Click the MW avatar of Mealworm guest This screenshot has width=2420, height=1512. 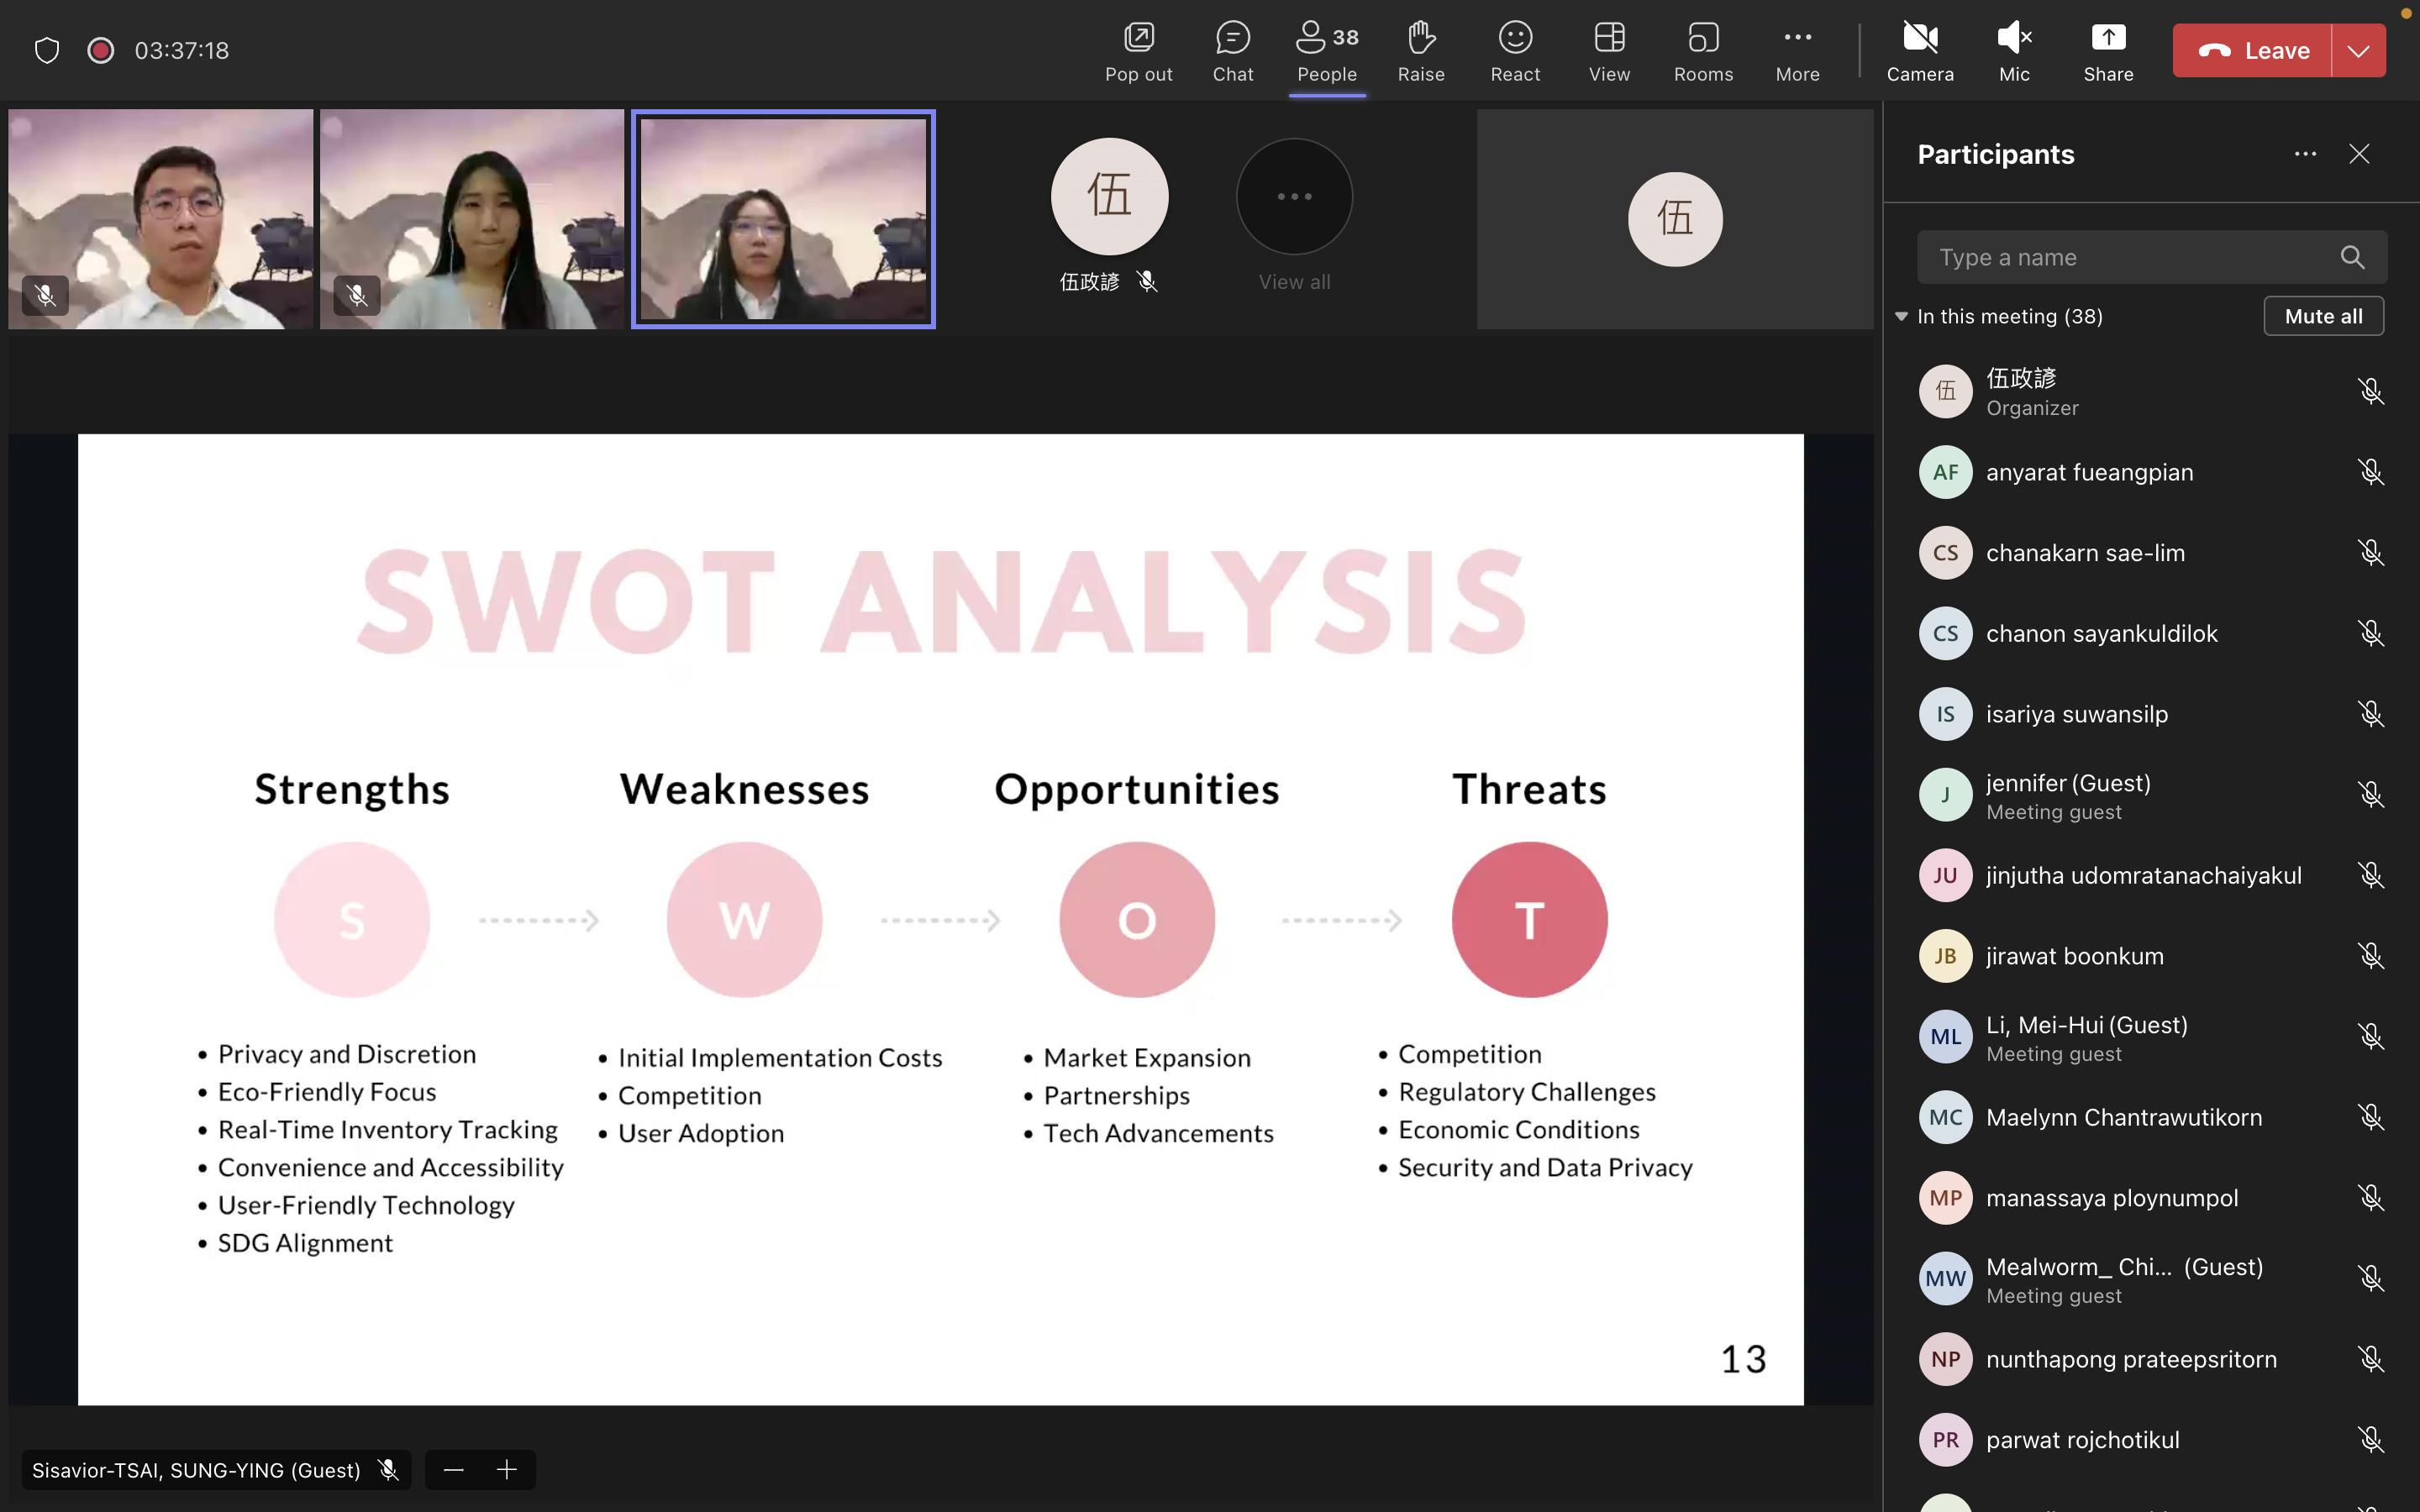pyautogui.click(x=1945, y=1279)
